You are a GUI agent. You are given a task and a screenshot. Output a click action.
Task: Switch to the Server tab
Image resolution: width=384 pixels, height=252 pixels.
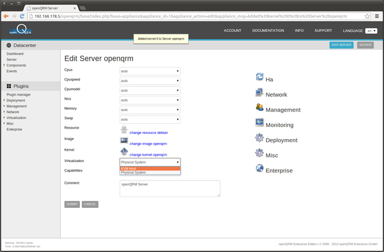pos(365,45)
